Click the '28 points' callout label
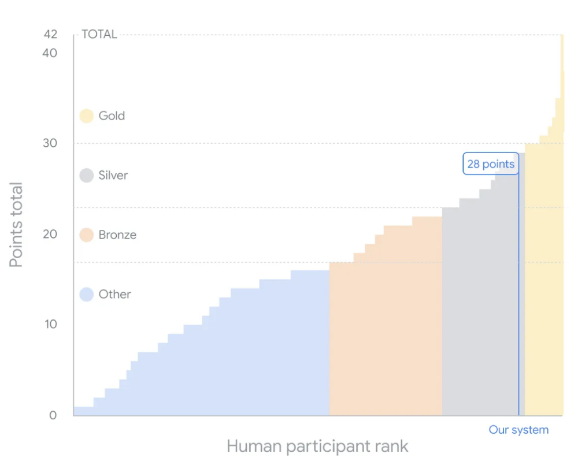 pos(490,164)
